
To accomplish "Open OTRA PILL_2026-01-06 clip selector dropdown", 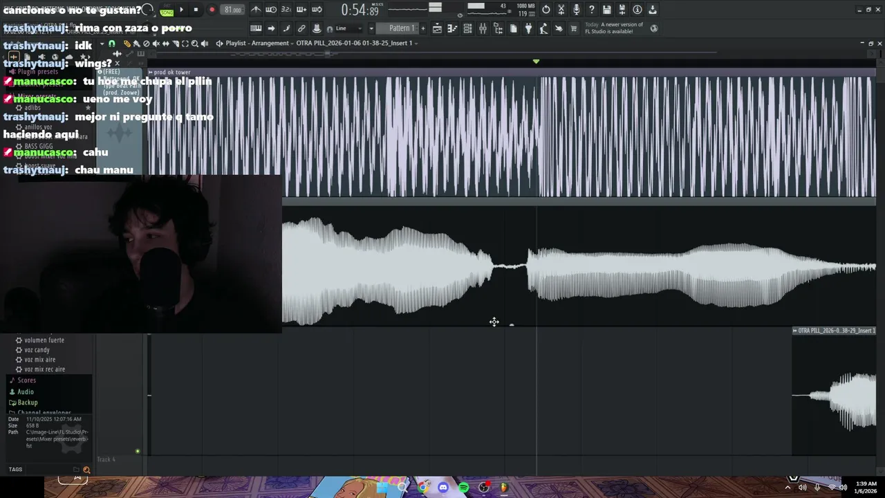I will pos(355,43).
